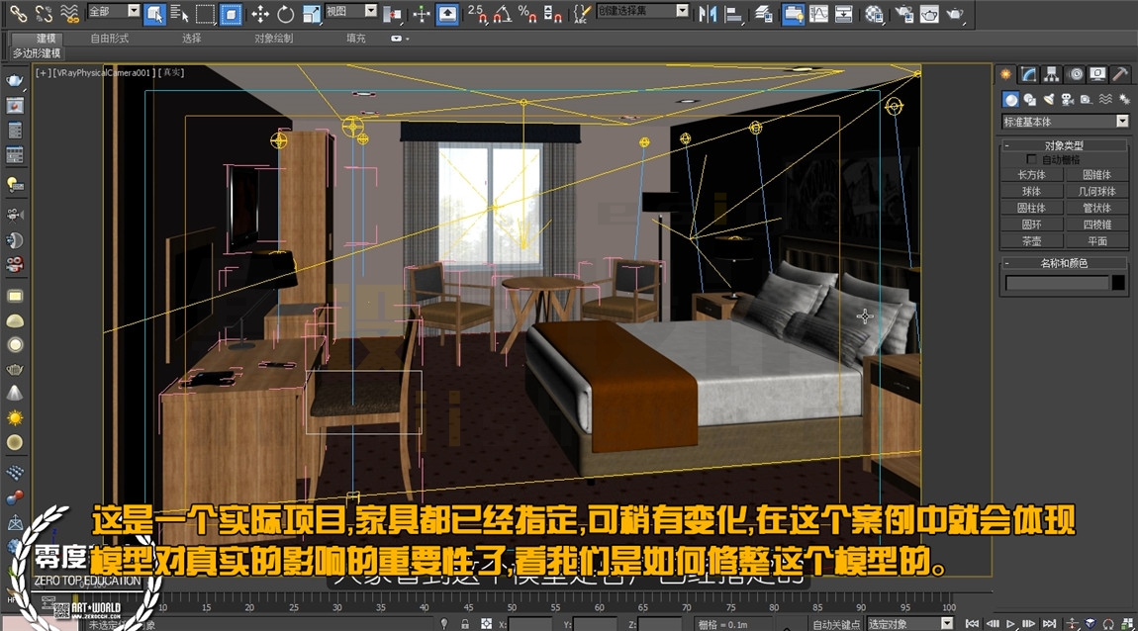
Task: Choose the Rectangular Selection Region tool
Action: coord(206,13)
